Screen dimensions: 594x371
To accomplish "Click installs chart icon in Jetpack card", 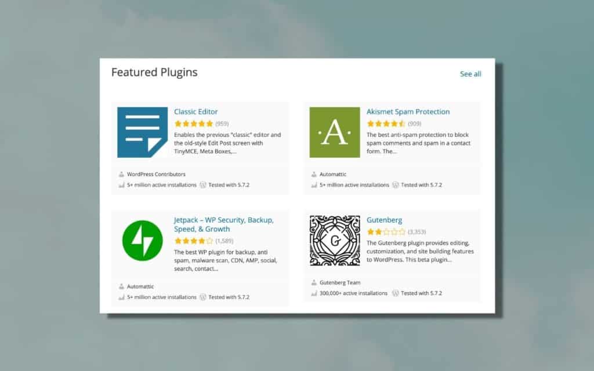I will point(121,297).
